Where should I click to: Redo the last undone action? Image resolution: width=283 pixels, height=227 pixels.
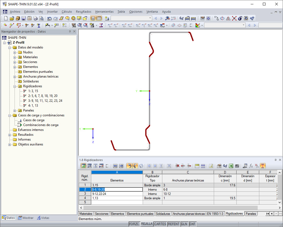[x=55, y=18]
